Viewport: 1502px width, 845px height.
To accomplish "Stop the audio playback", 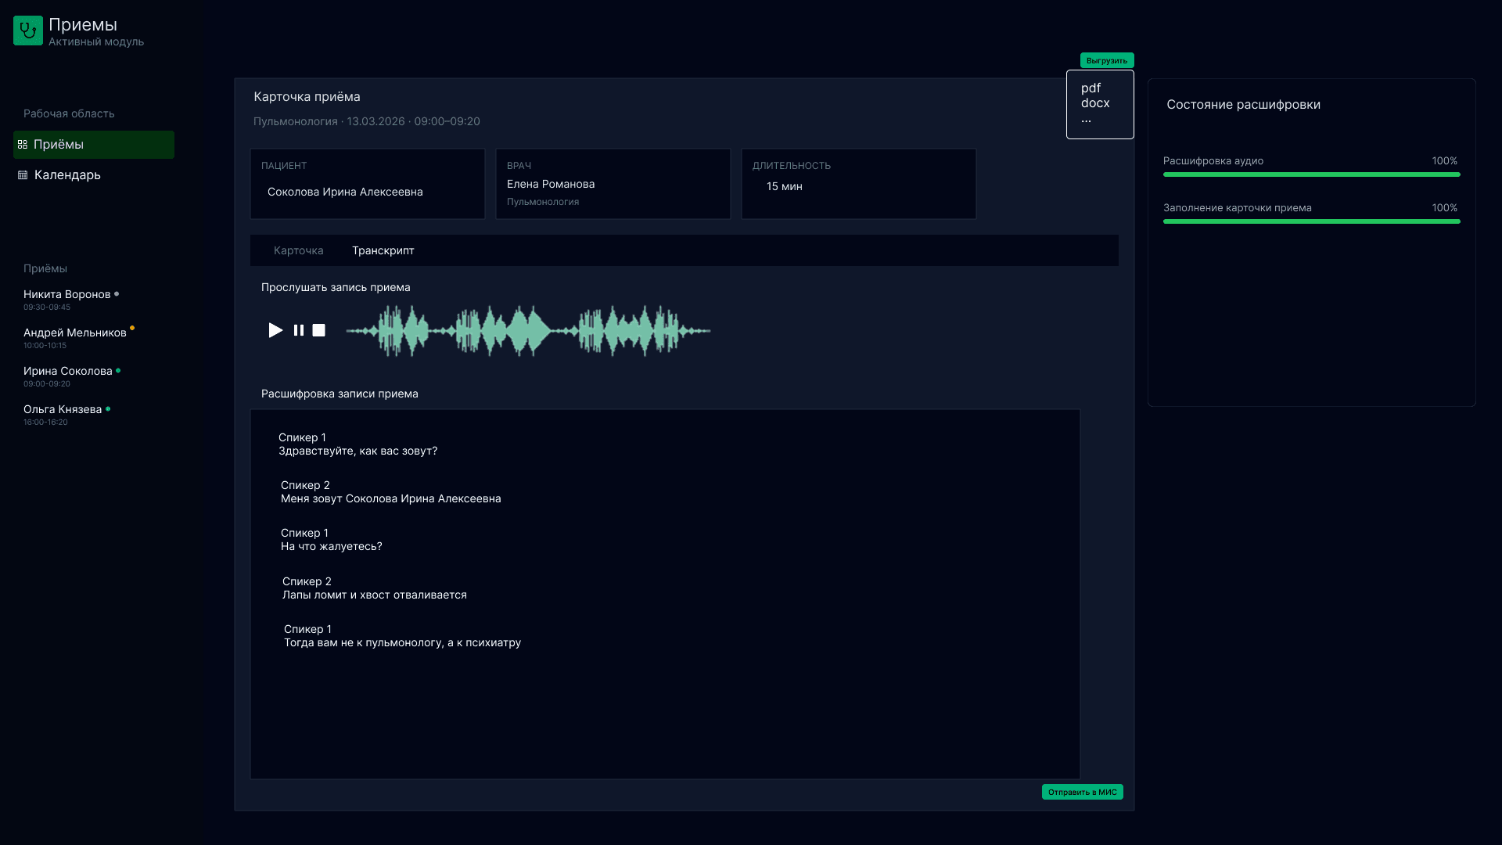I will tap(318, 330).
